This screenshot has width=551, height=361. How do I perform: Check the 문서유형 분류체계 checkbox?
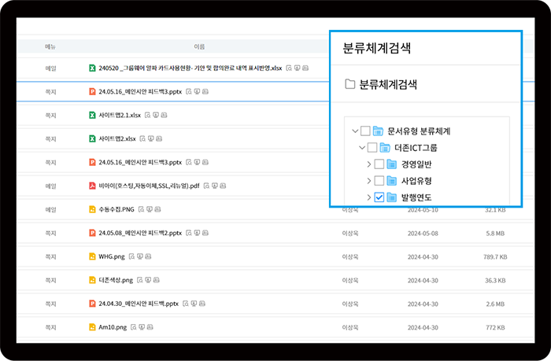(365, 131)
